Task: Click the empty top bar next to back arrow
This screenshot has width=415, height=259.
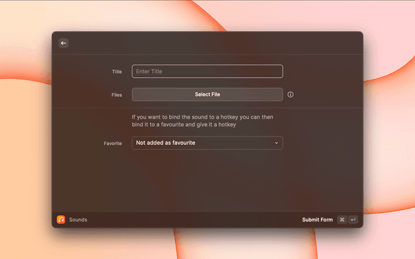Action: 207,43
